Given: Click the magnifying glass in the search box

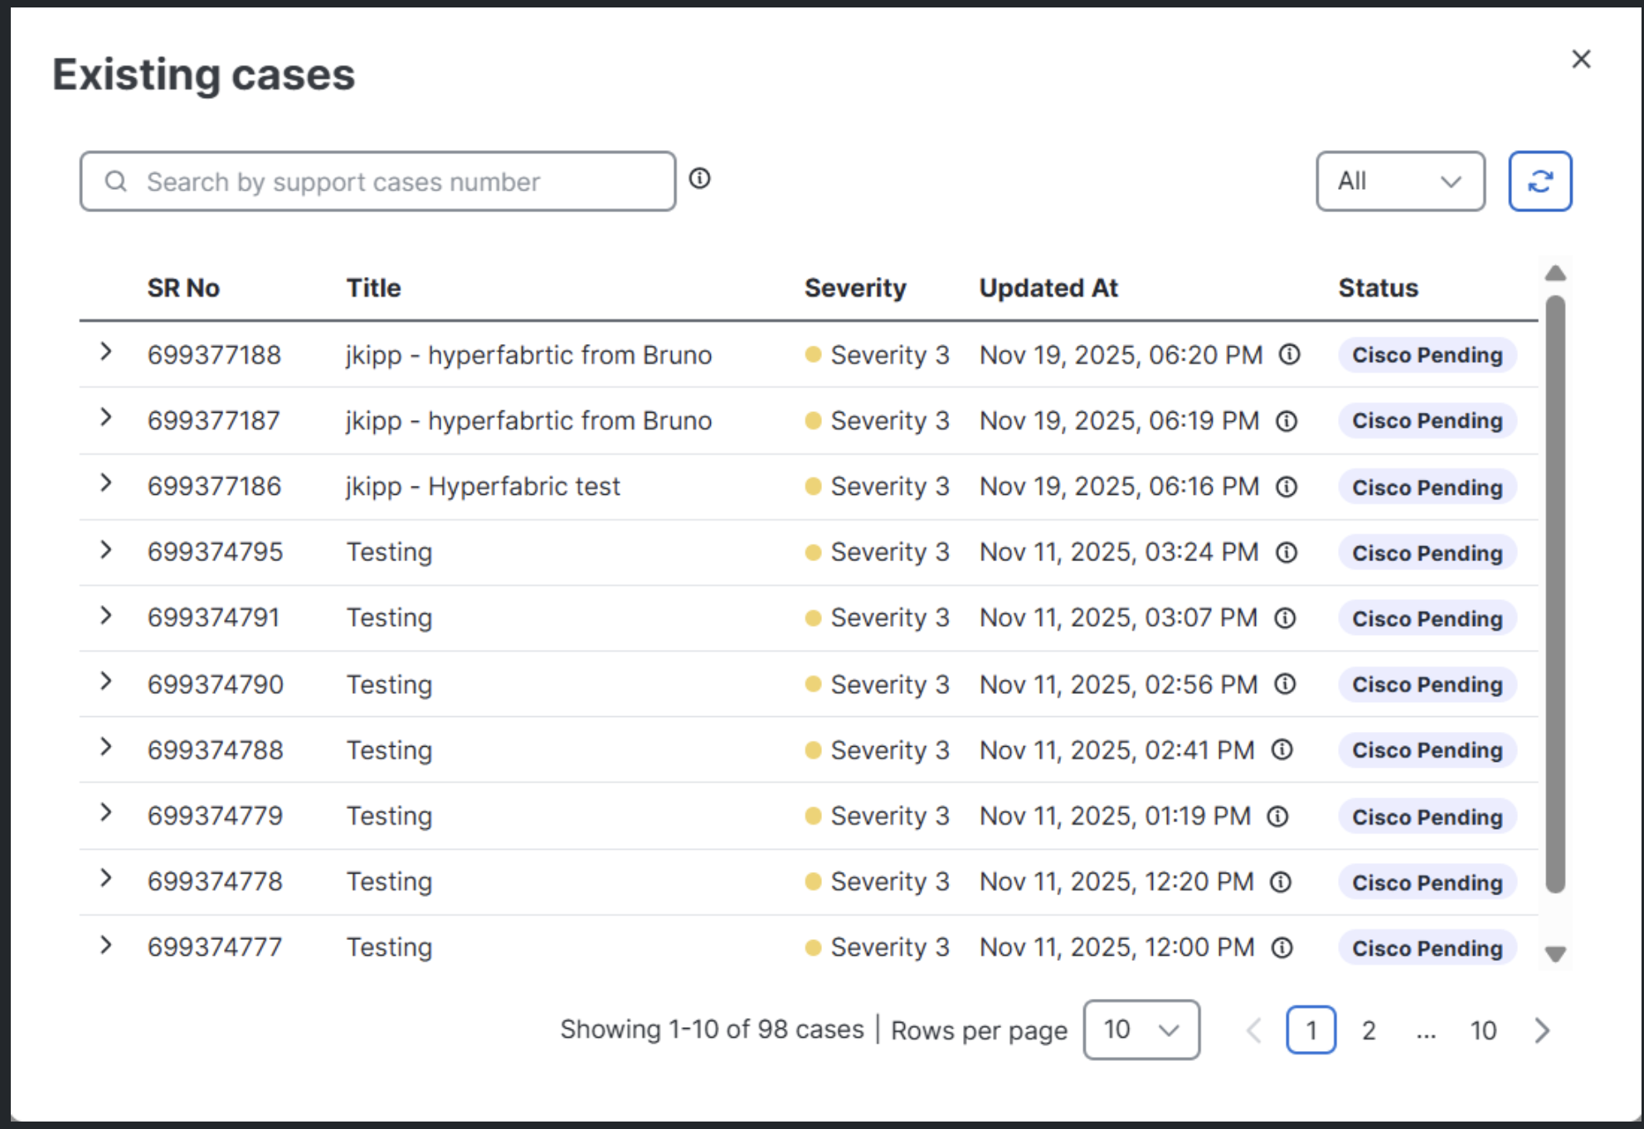Looking at the screenshot, I should [x=114, y=181].
